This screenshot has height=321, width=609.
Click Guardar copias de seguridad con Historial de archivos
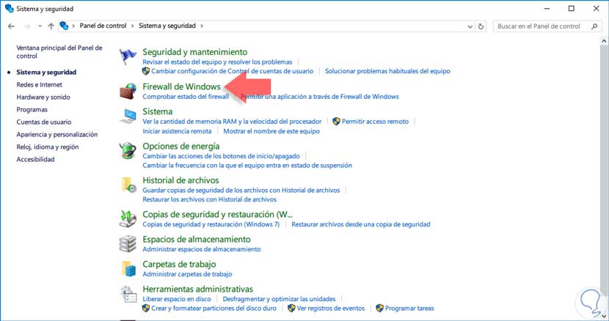pyautogui.click(x=241, y=191)
